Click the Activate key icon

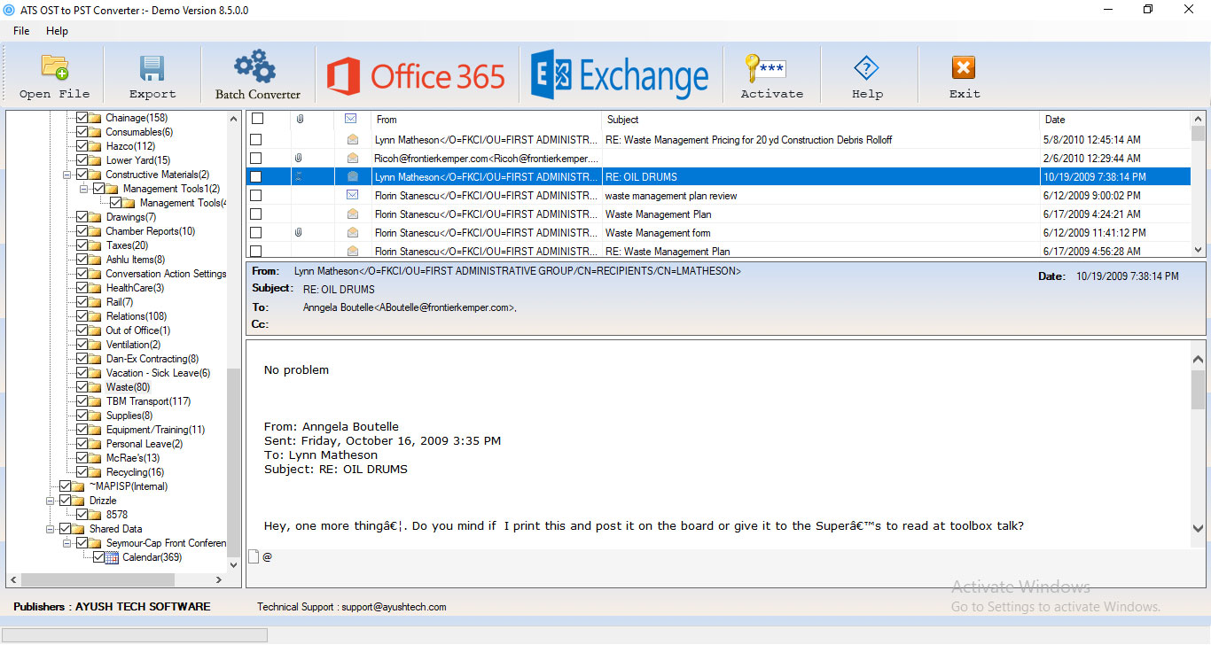point(765,68)
